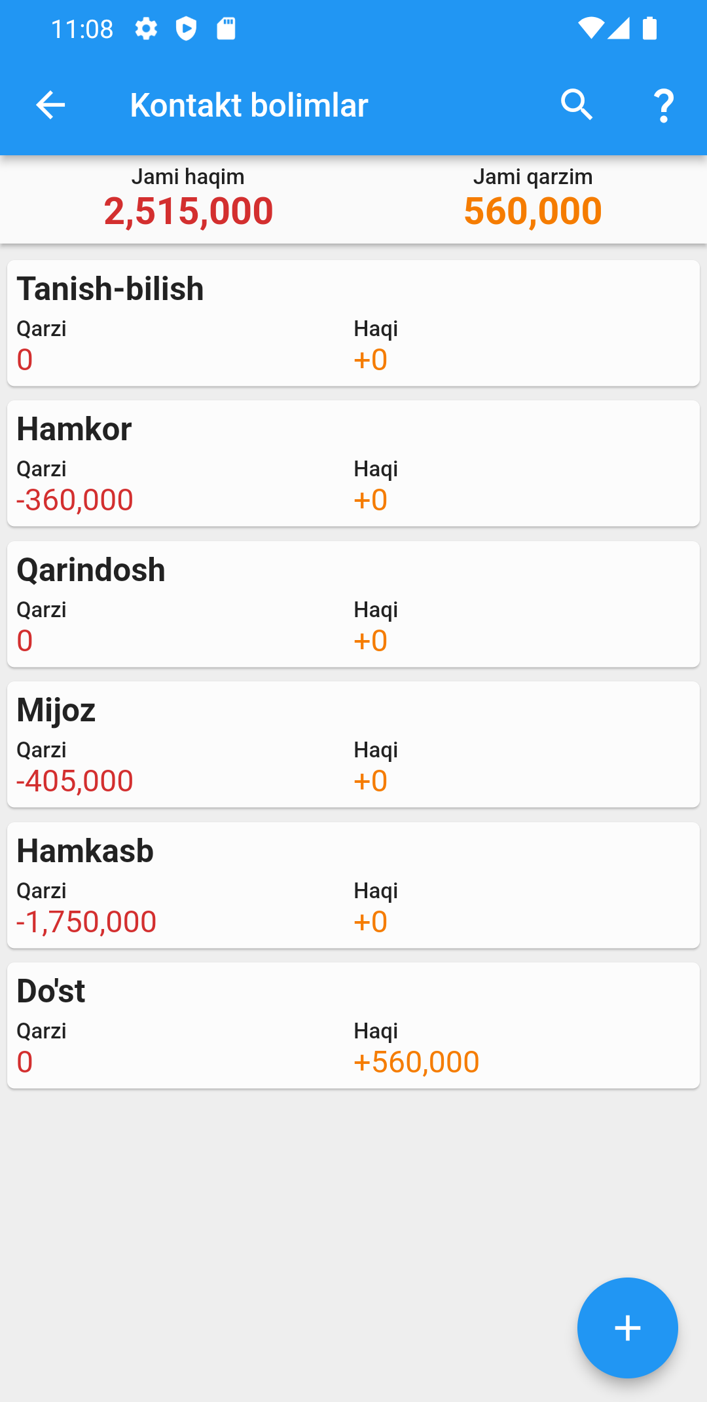Open the Tanish-bilish contact group

pos(353,323)
